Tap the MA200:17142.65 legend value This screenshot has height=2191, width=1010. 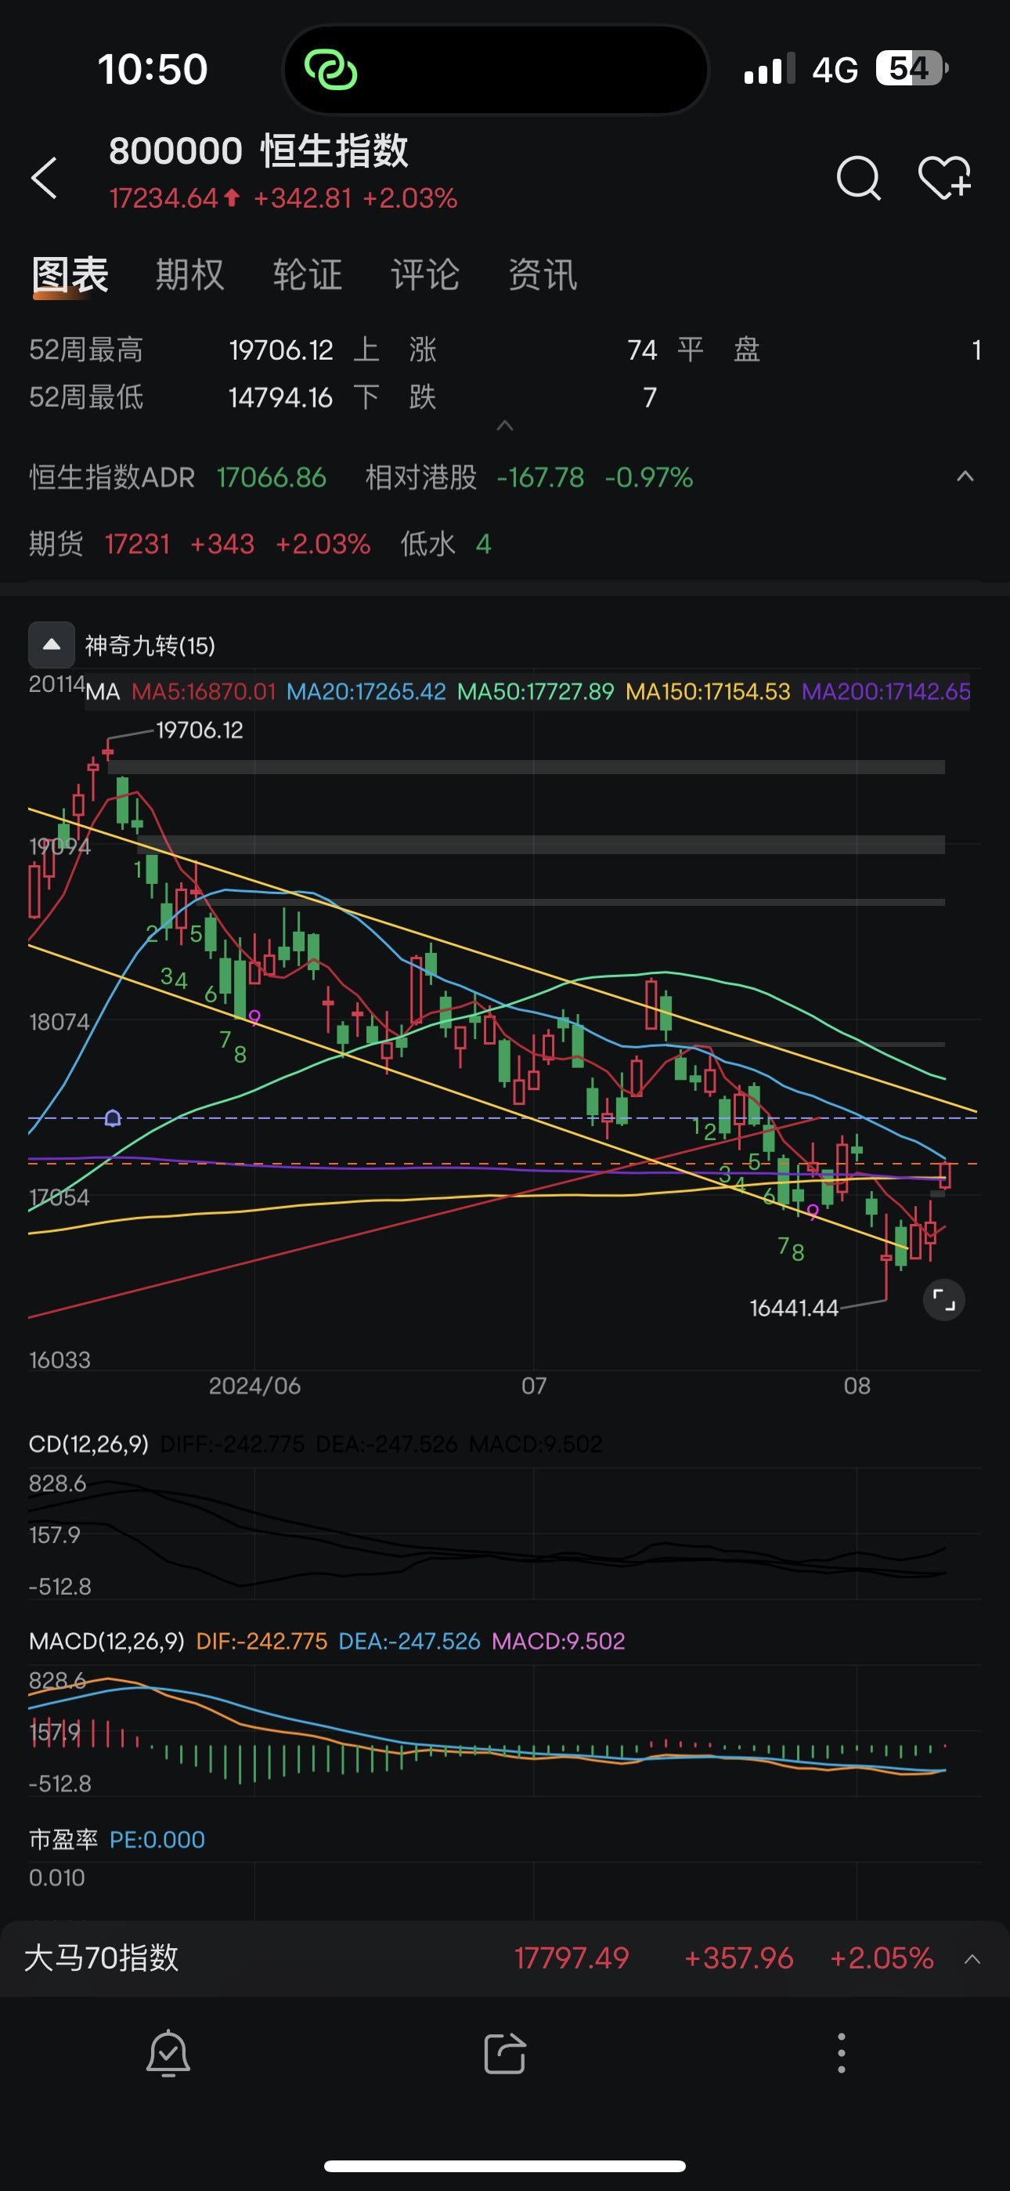(x=886, y=691)
